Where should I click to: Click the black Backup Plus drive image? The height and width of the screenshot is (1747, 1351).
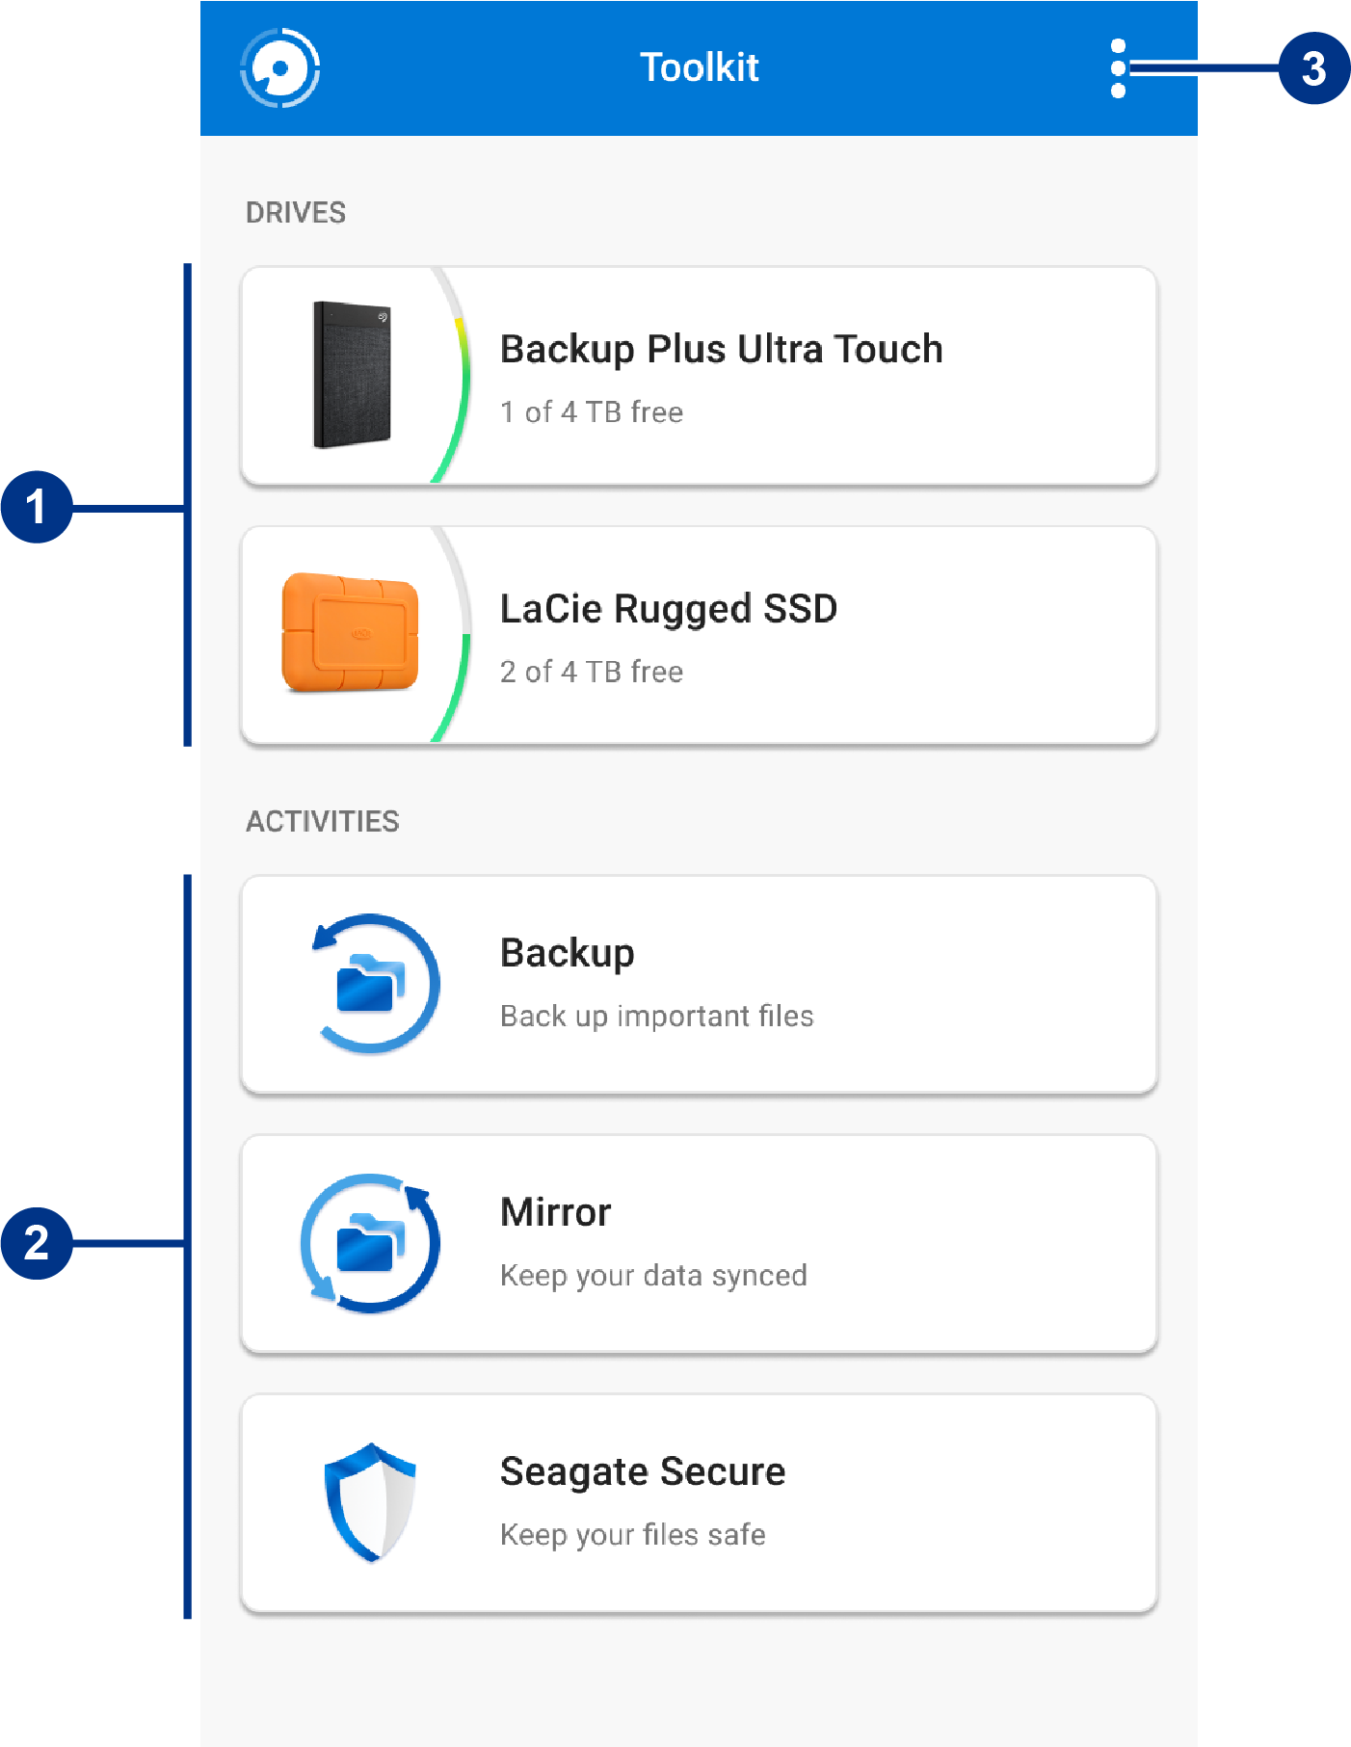tap(353, 375)
